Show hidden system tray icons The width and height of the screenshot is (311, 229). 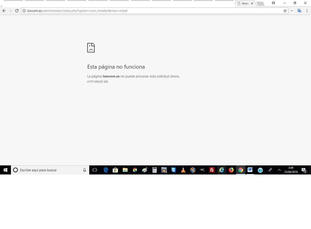(279, 170)
